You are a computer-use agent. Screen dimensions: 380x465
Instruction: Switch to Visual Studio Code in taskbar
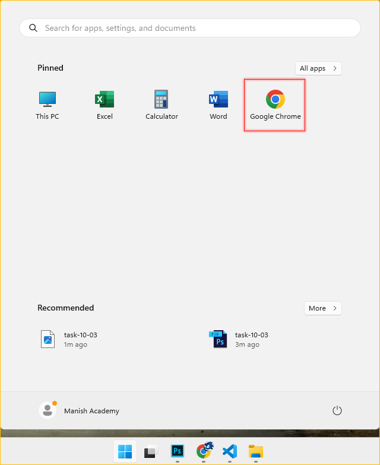pyautogui.click(x=230, y=451)
